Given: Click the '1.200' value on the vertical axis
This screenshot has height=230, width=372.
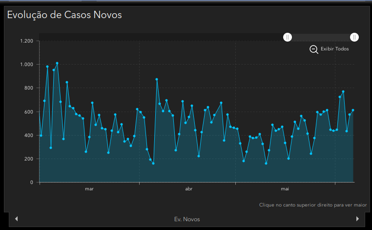Looking at the screenshot, I should [26, 41].
